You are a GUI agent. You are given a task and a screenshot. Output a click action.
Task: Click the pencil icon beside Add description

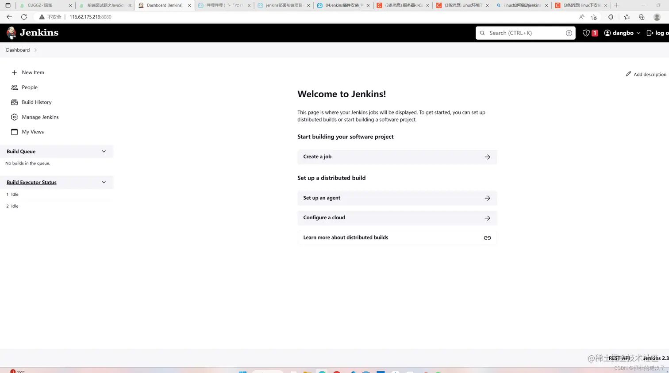pyautogui.click(x=628, y=74)
